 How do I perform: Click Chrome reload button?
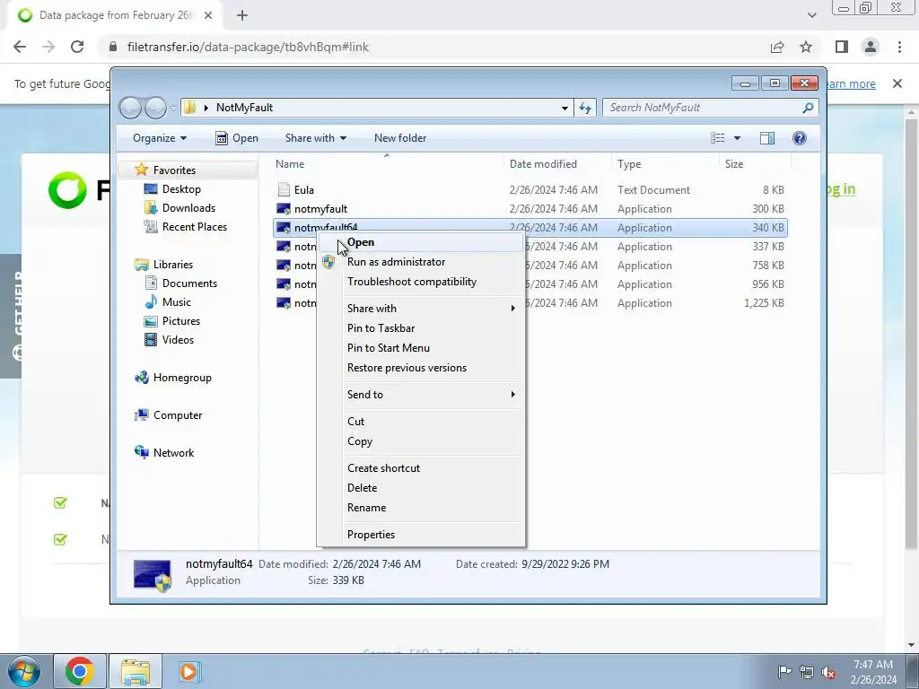[x=77, y=47]
